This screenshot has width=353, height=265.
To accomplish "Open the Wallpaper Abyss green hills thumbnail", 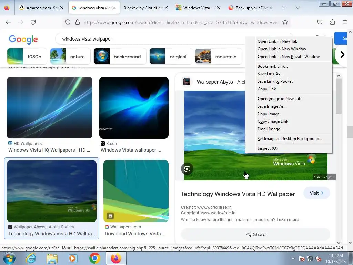I will coord(52,191).
